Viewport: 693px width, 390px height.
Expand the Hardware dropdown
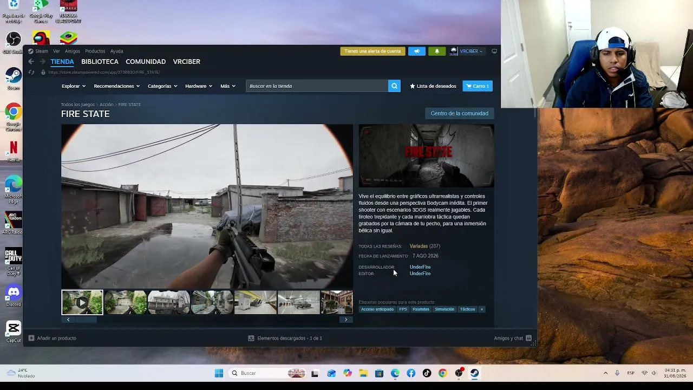coord(199,86)
